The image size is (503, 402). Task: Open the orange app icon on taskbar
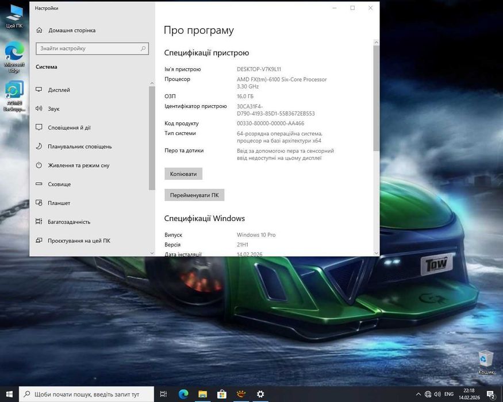click(x=241, y=394)
